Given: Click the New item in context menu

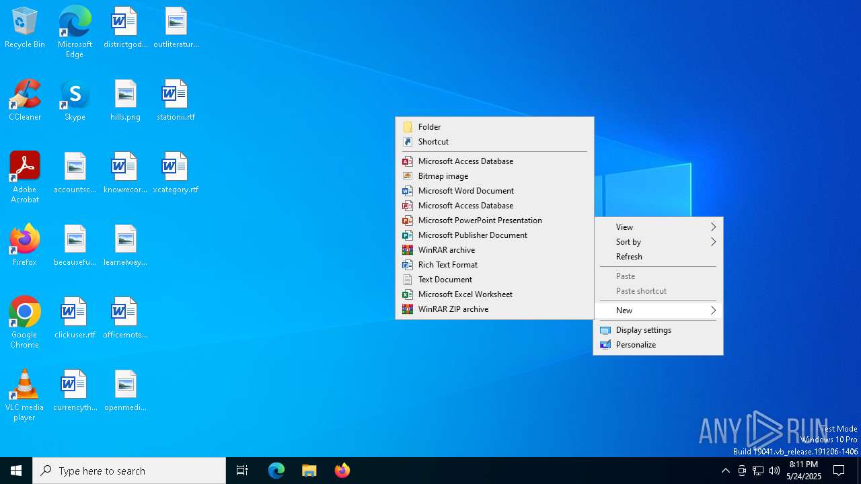Looking at the screenshot, I should [x=658, y=311].
